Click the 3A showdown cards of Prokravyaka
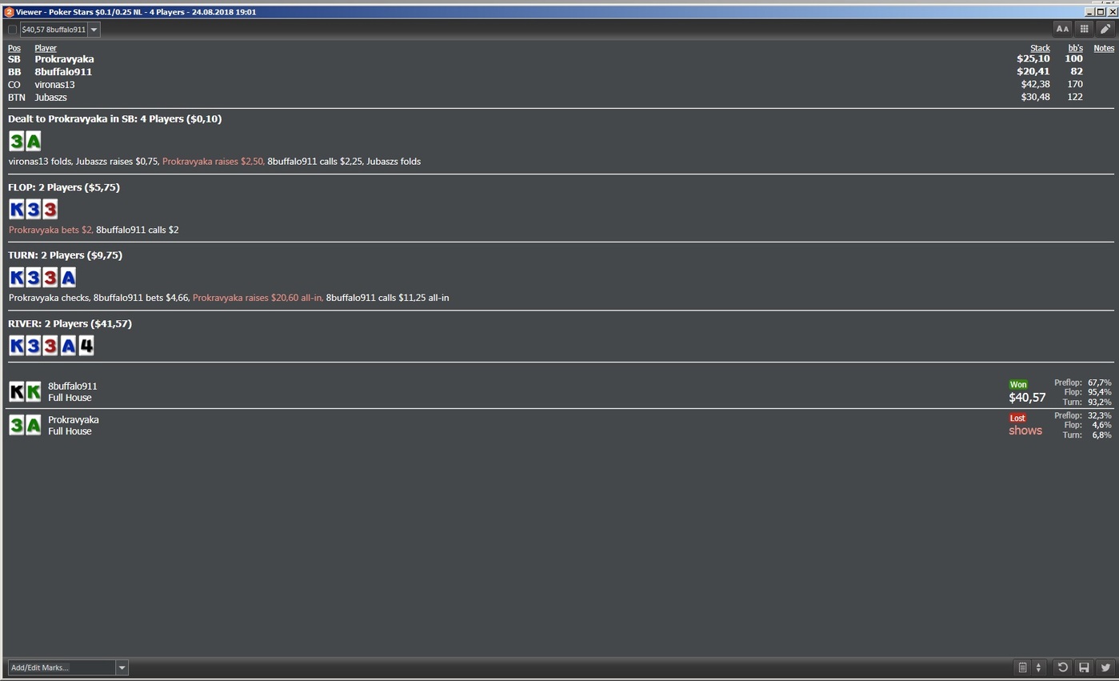 [25, 426]
